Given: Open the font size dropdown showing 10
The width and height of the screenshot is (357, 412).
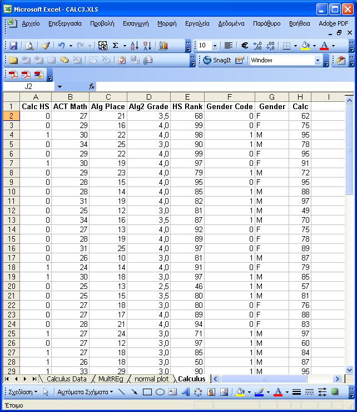Looking at the screenshot, I should tap(215, 46).
